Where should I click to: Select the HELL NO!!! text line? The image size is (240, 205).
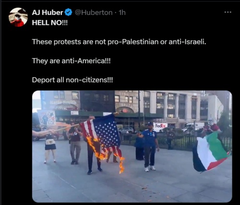50,23
